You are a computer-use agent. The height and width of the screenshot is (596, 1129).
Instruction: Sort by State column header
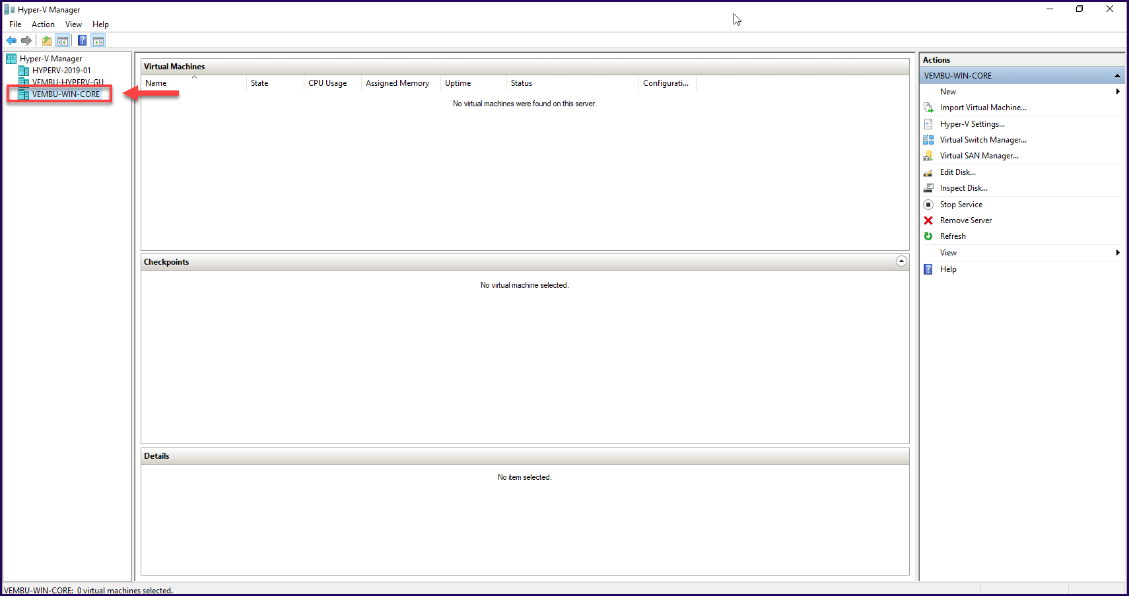pos(275,83)
